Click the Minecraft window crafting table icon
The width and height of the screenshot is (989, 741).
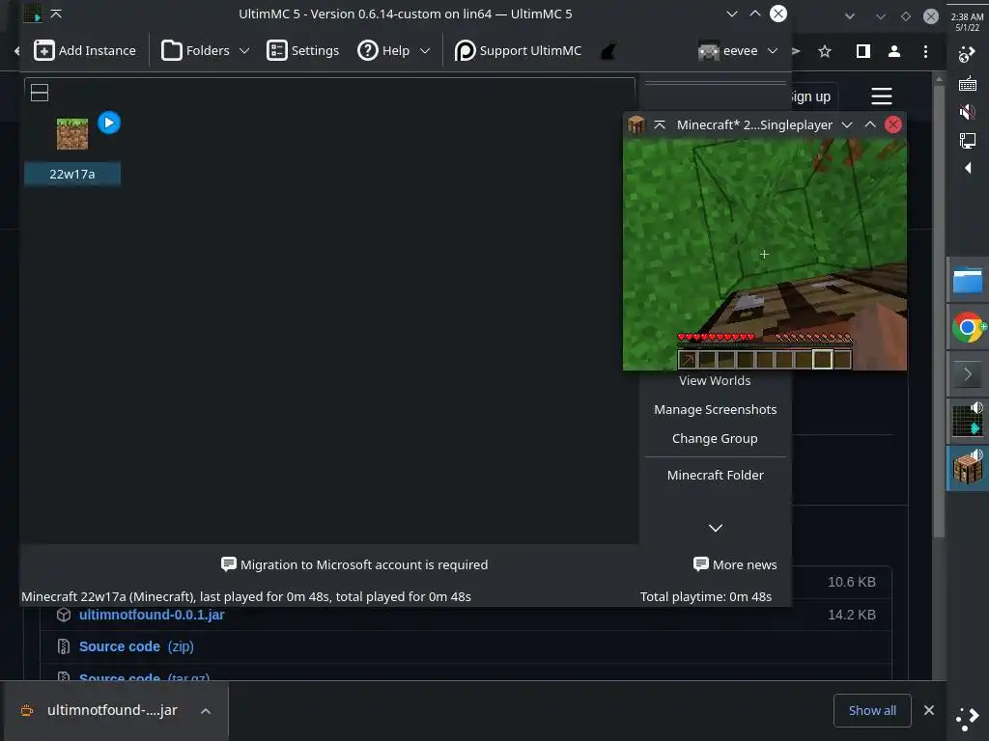click(x=636, y=124)
